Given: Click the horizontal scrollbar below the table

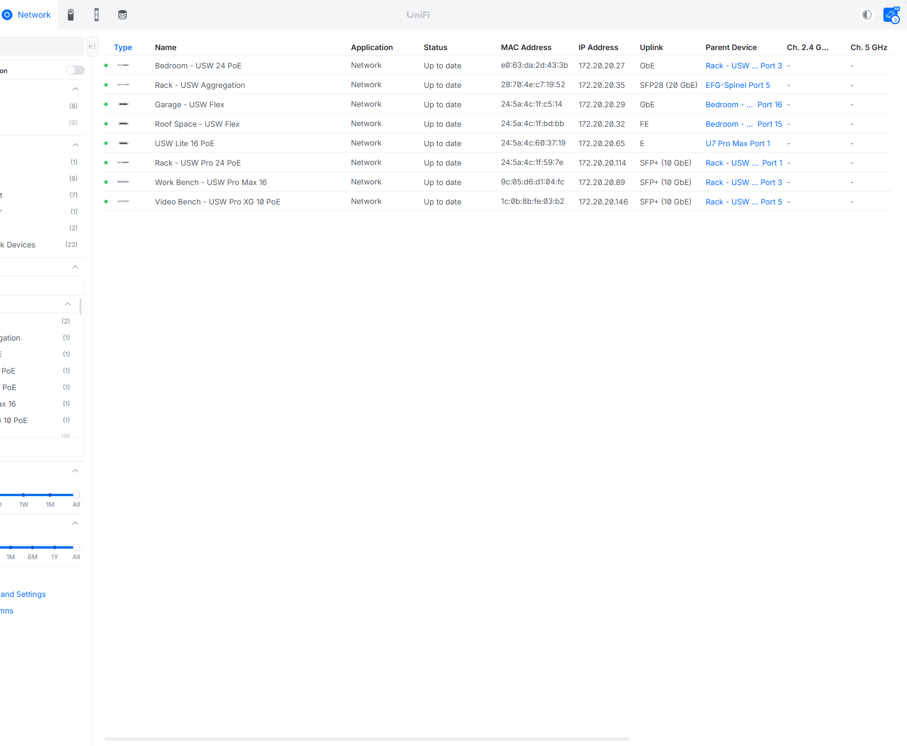Looking at the screenshot, I should click(x=367, y=738).
